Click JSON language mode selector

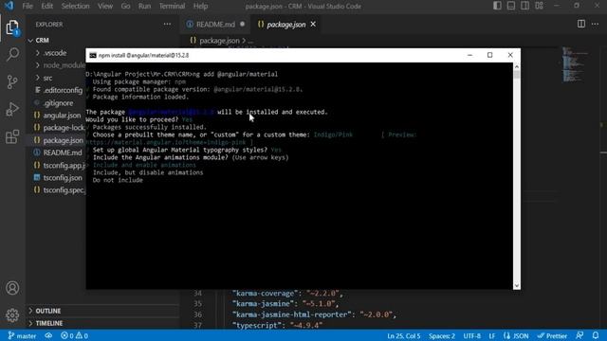(516, 335)
